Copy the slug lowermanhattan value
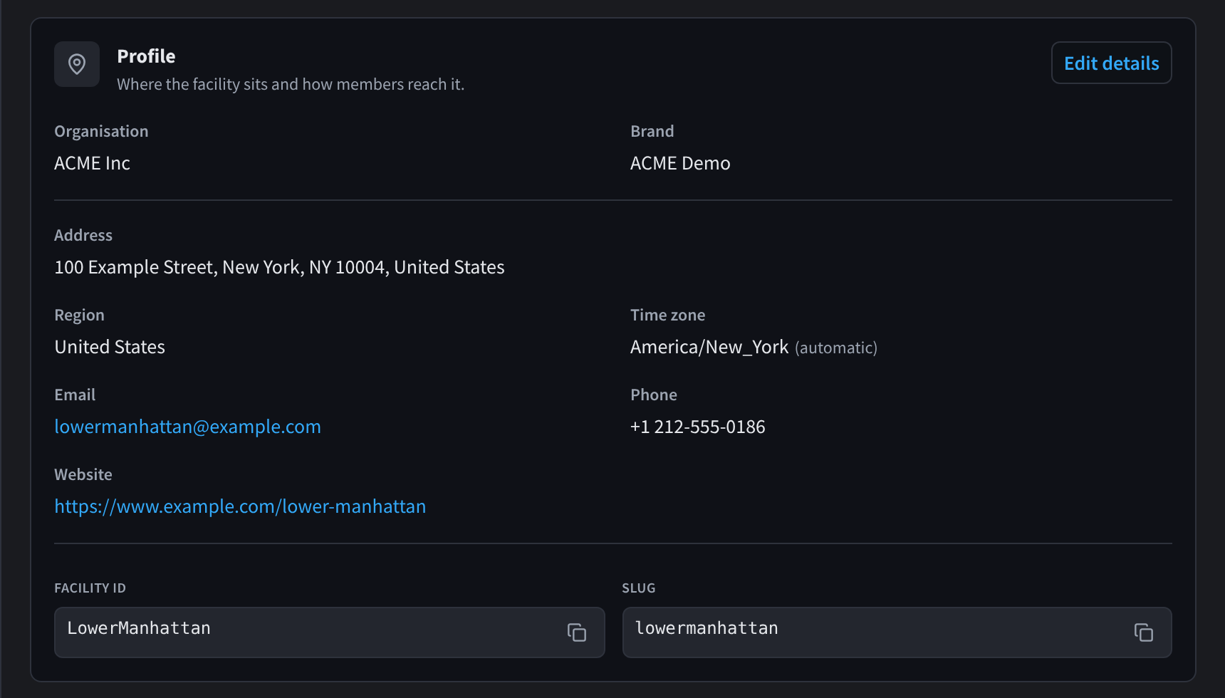This screenshot has width=1225, height=698. tap(1144, 632)
